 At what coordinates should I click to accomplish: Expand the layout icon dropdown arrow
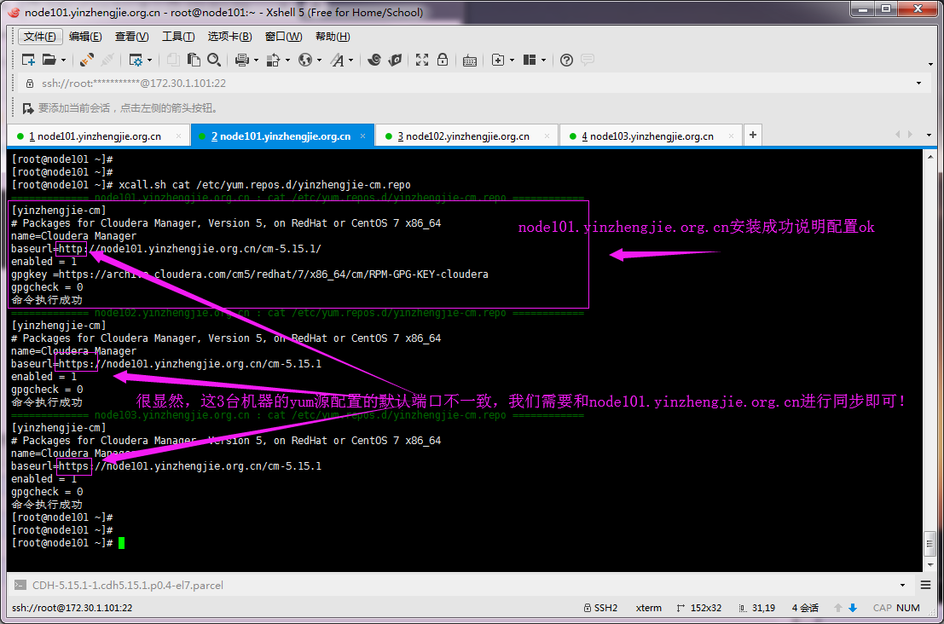pyautogui.click(x=543, y=61)
